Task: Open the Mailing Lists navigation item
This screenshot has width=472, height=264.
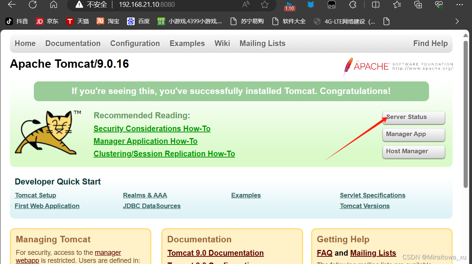Action: click(262, 43)
